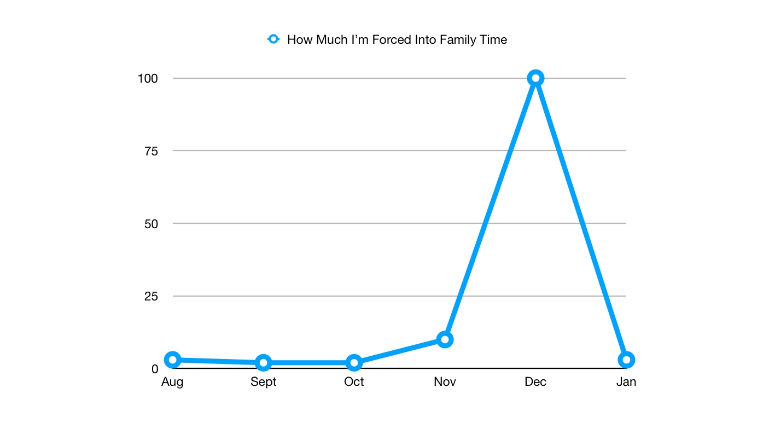Image resolution: width=763 pixels, height=434 pixels.
Task: Select the legend text about Family Time
Action: tap(397, 39)
